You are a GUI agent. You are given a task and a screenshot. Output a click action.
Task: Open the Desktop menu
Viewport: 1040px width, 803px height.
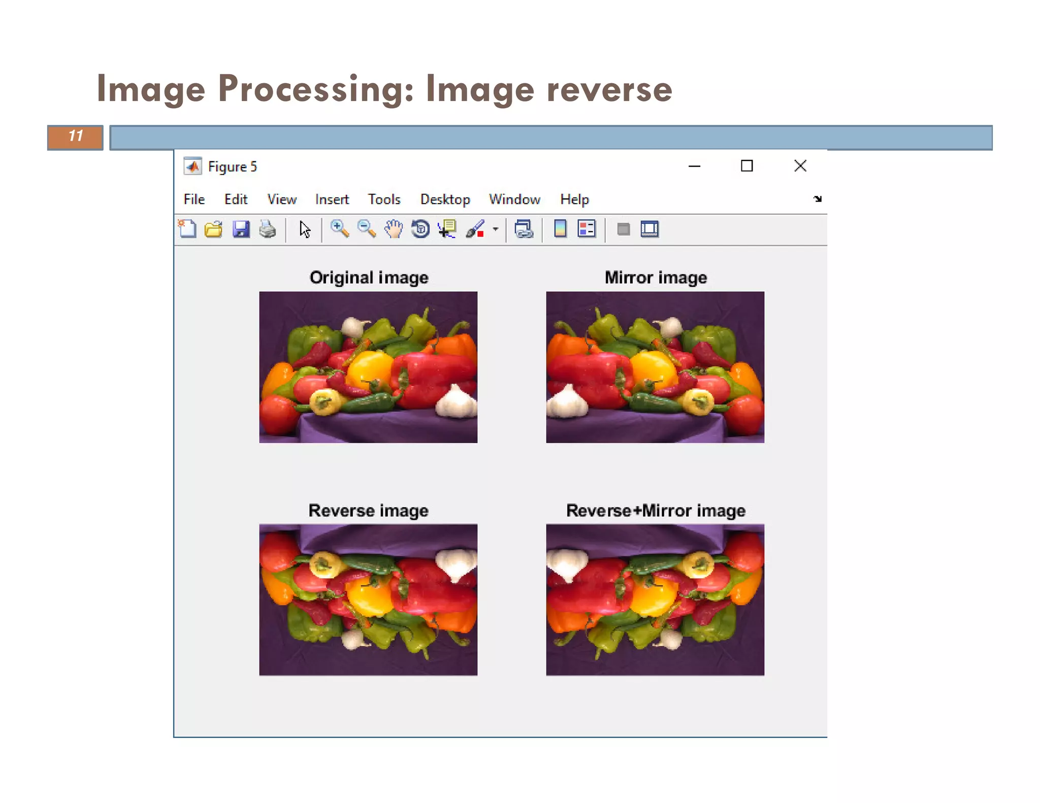tap(445, 199)
